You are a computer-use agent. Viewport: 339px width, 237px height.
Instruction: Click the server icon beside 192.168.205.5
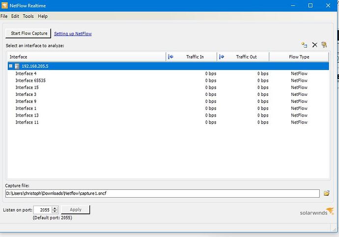tap(17, 66)
